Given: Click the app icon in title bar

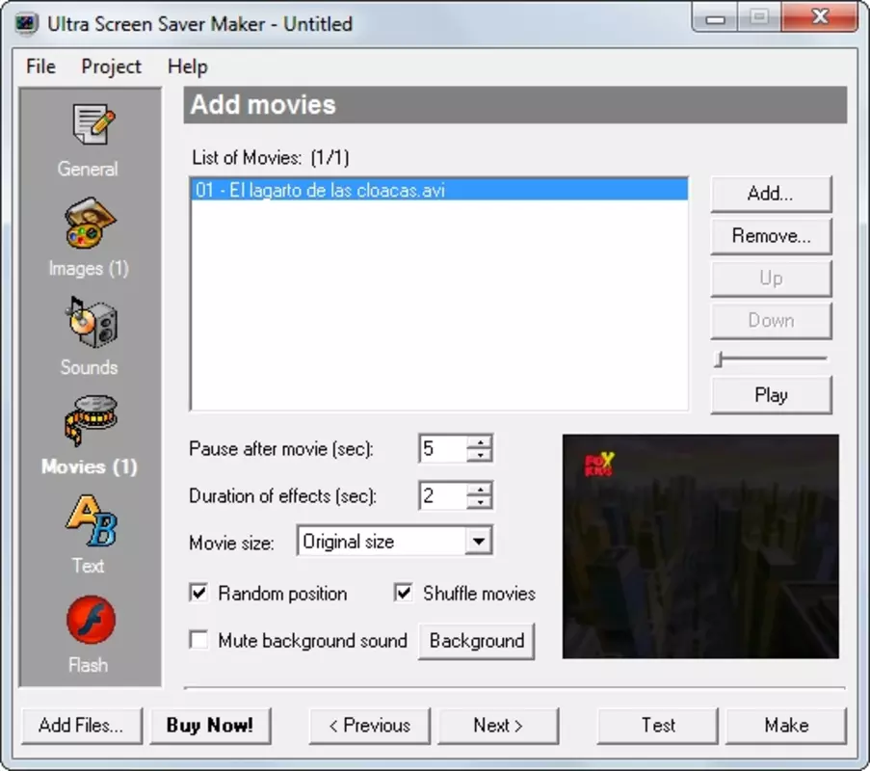Looking at the screenshot, I should pyautogui.click(x=25, y=23).
